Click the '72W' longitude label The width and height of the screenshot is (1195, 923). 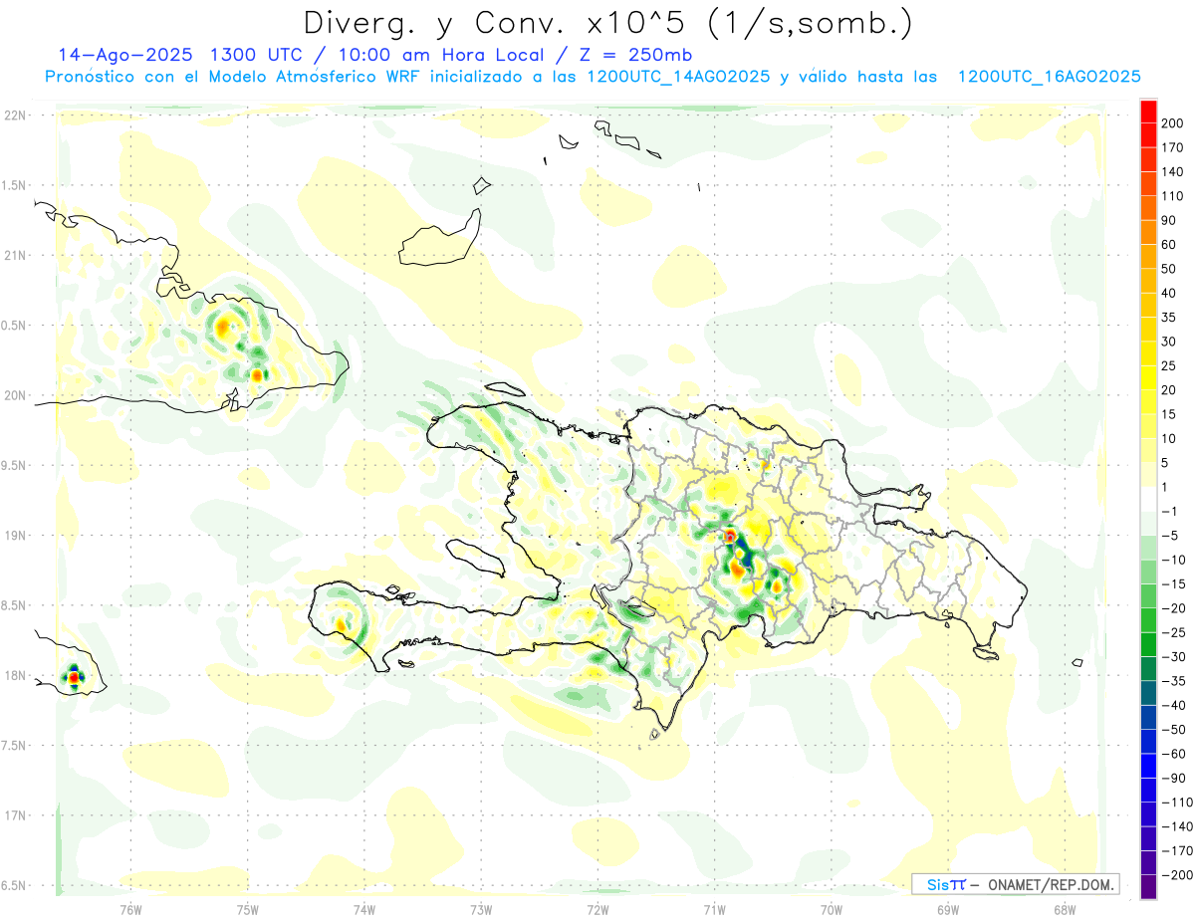[597, 909]
